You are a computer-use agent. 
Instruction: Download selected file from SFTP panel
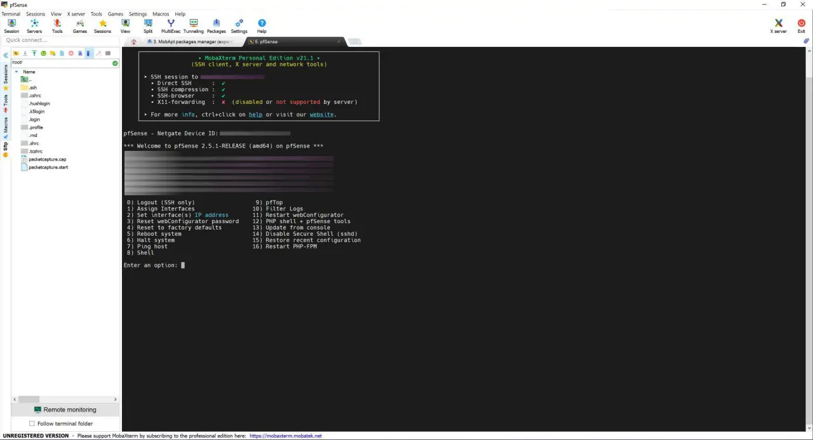tap(25, 53)
